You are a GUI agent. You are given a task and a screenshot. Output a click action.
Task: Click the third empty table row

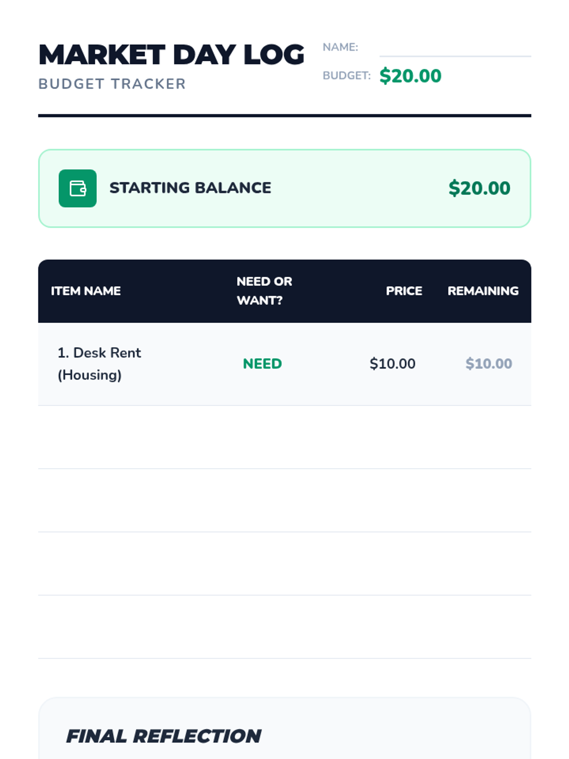click(x=284, y=564)
